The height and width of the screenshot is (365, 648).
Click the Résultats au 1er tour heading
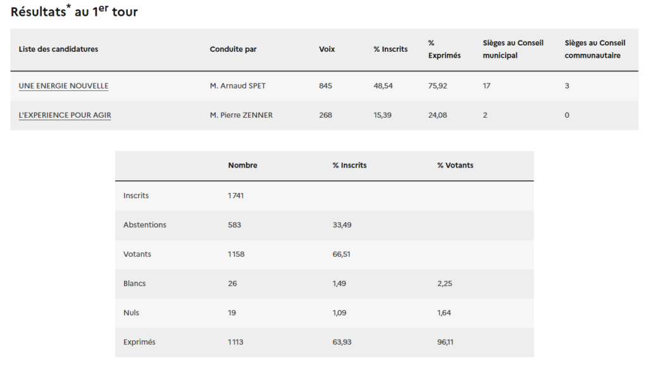[x=74, y=11]
